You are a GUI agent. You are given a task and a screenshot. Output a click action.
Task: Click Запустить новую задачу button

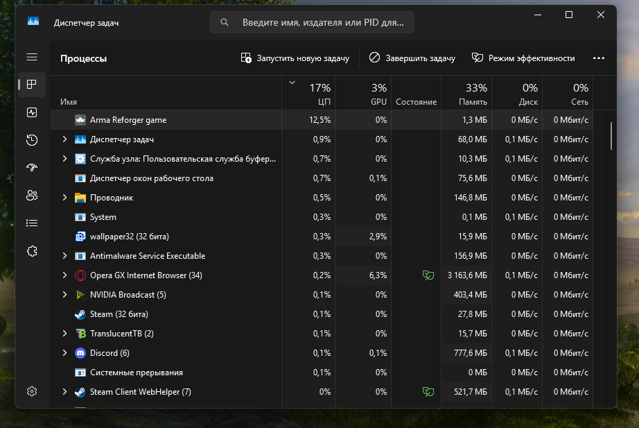click(295, 58)
